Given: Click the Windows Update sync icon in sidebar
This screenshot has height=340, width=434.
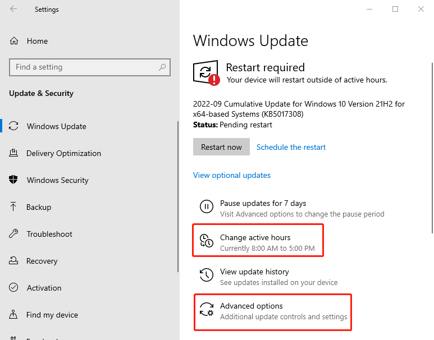Looking at the screenshot, I should [13, 126].
